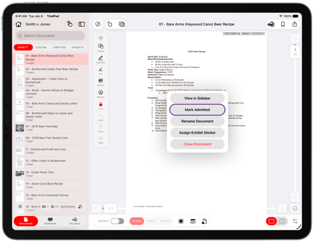Click in the Search Documents field

50,36
